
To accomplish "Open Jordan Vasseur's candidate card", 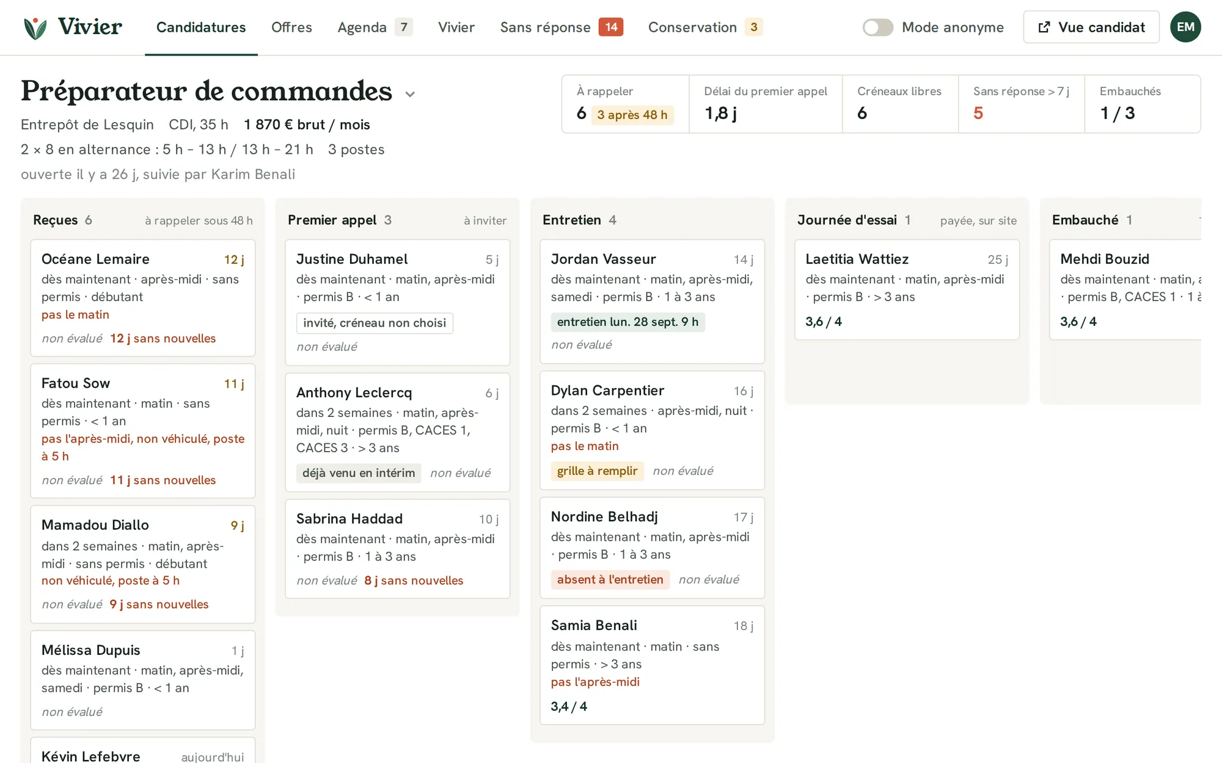I will 653,302.
